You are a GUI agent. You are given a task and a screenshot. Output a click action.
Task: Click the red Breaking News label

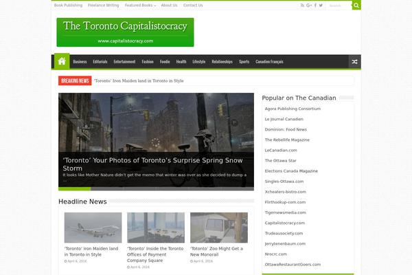point(75,81)
